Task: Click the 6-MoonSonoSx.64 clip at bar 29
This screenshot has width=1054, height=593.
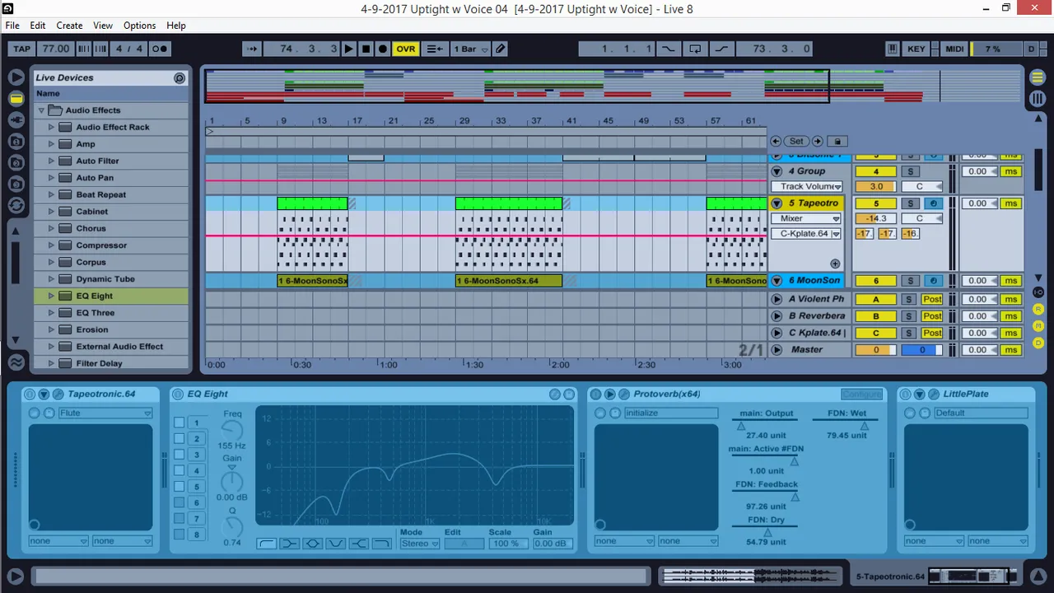Action: [509, 281]
